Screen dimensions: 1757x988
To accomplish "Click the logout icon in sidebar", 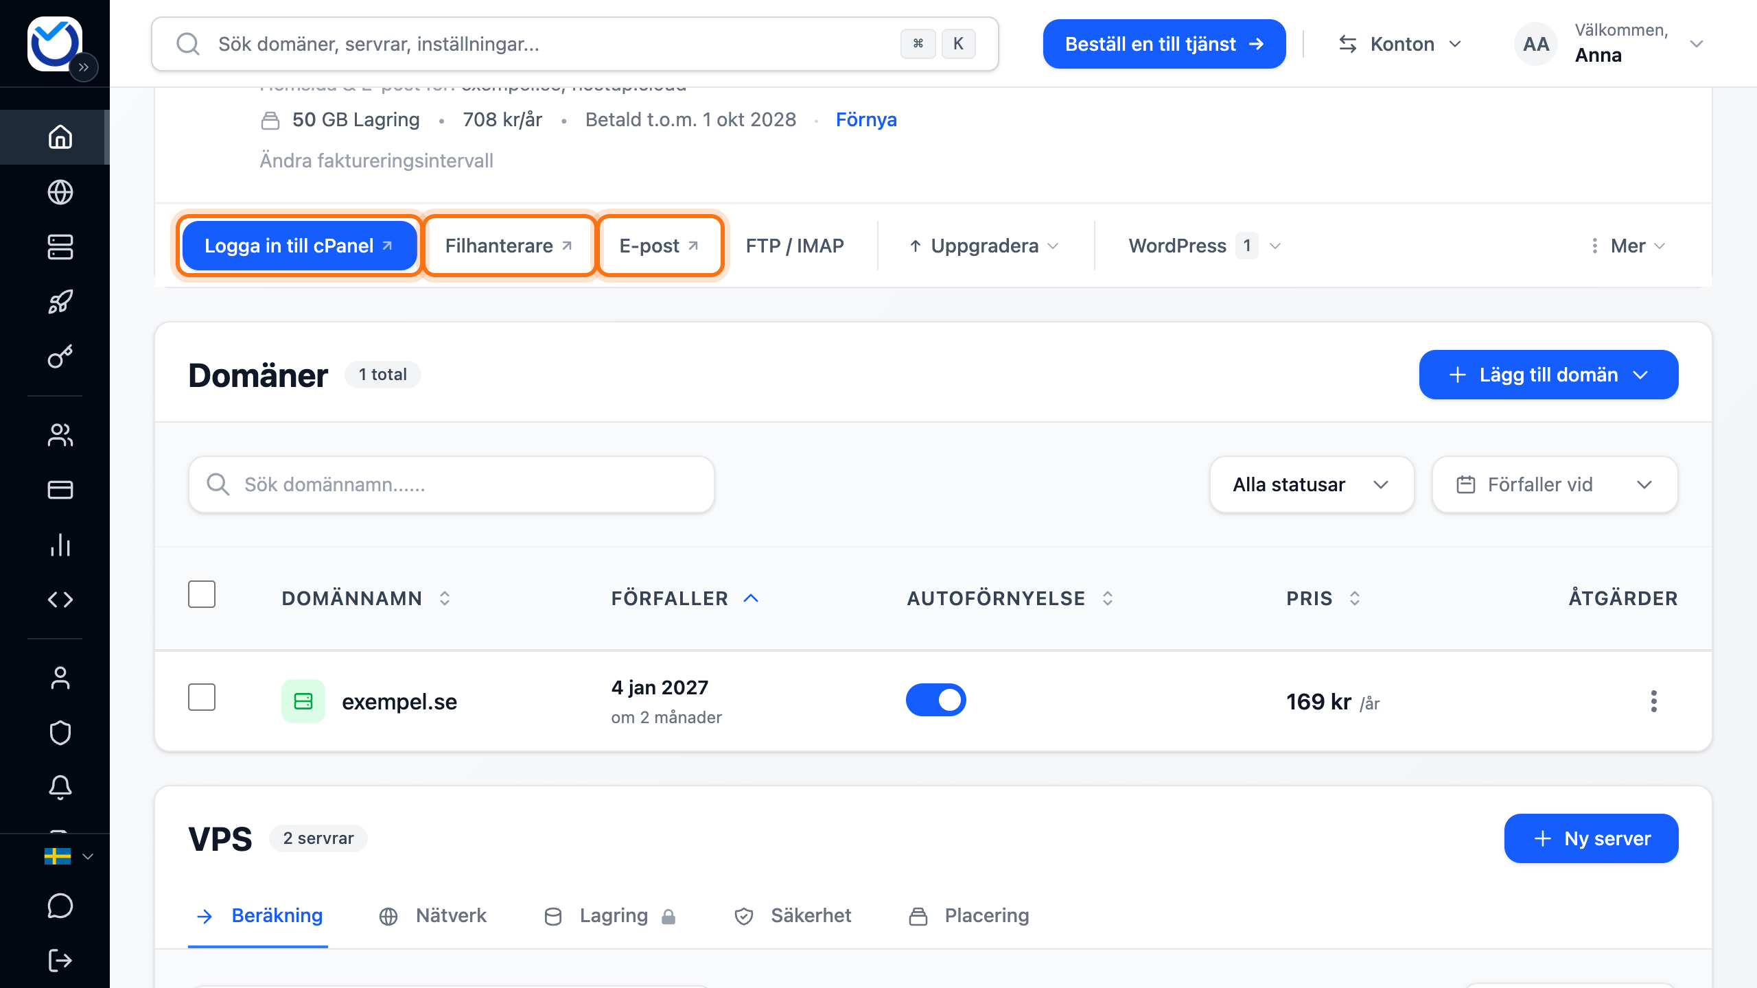I will click(60, 961).
